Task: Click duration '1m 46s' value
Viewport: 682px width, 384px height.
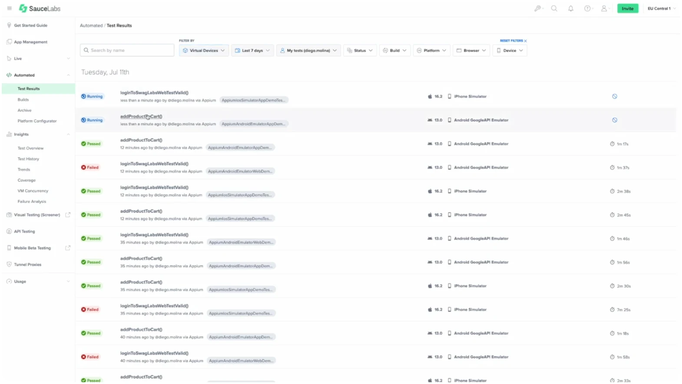Action: click(x=623, y=239)
